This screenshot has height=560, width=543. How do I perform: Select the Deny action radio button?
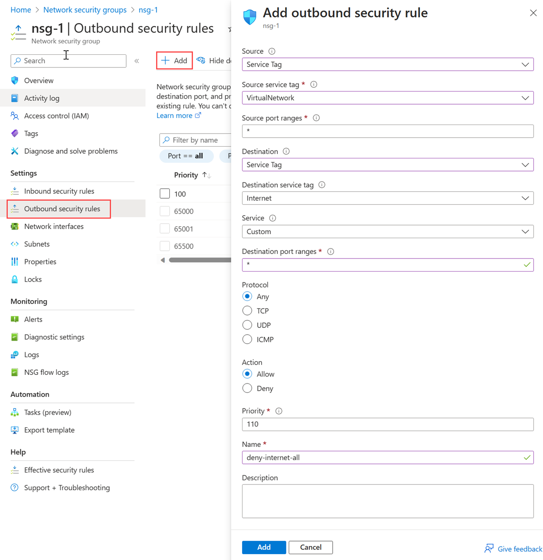247,388
